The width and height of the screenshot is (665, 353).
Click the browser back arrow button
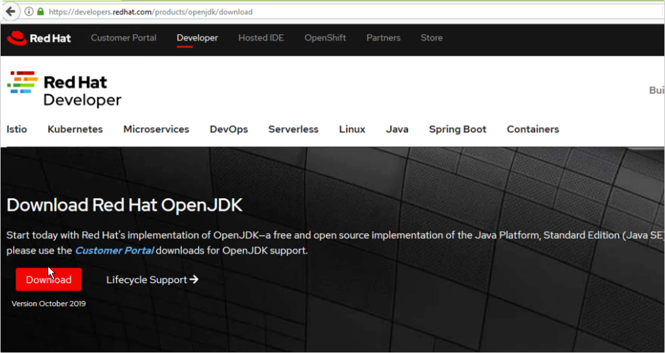[11, 11]
